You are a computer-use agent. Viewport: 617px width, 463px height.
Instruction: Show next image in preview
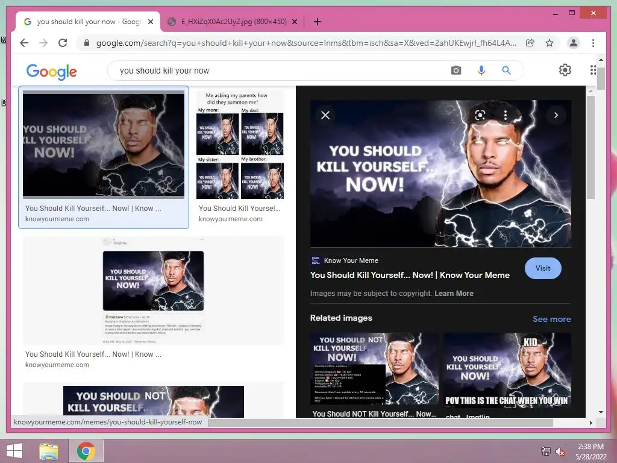pyautogui.click(x=556, y=115)
